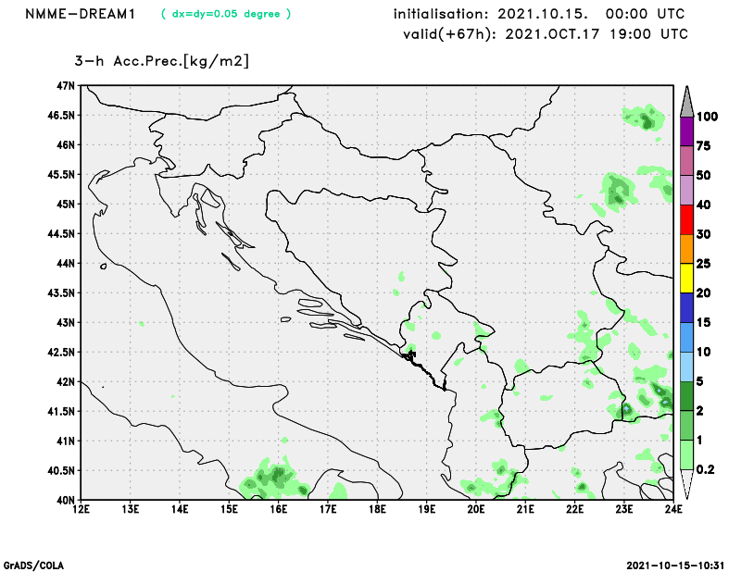Click the 40N latitude axis label

click(x=65, y=500)
